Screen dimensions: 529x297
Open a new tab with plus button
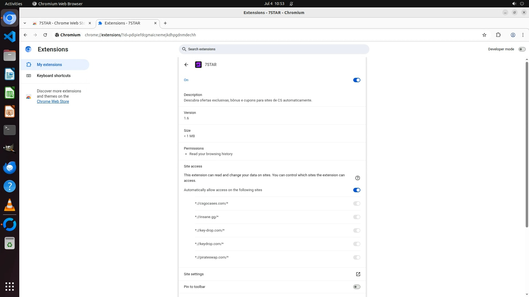(165, 23)
